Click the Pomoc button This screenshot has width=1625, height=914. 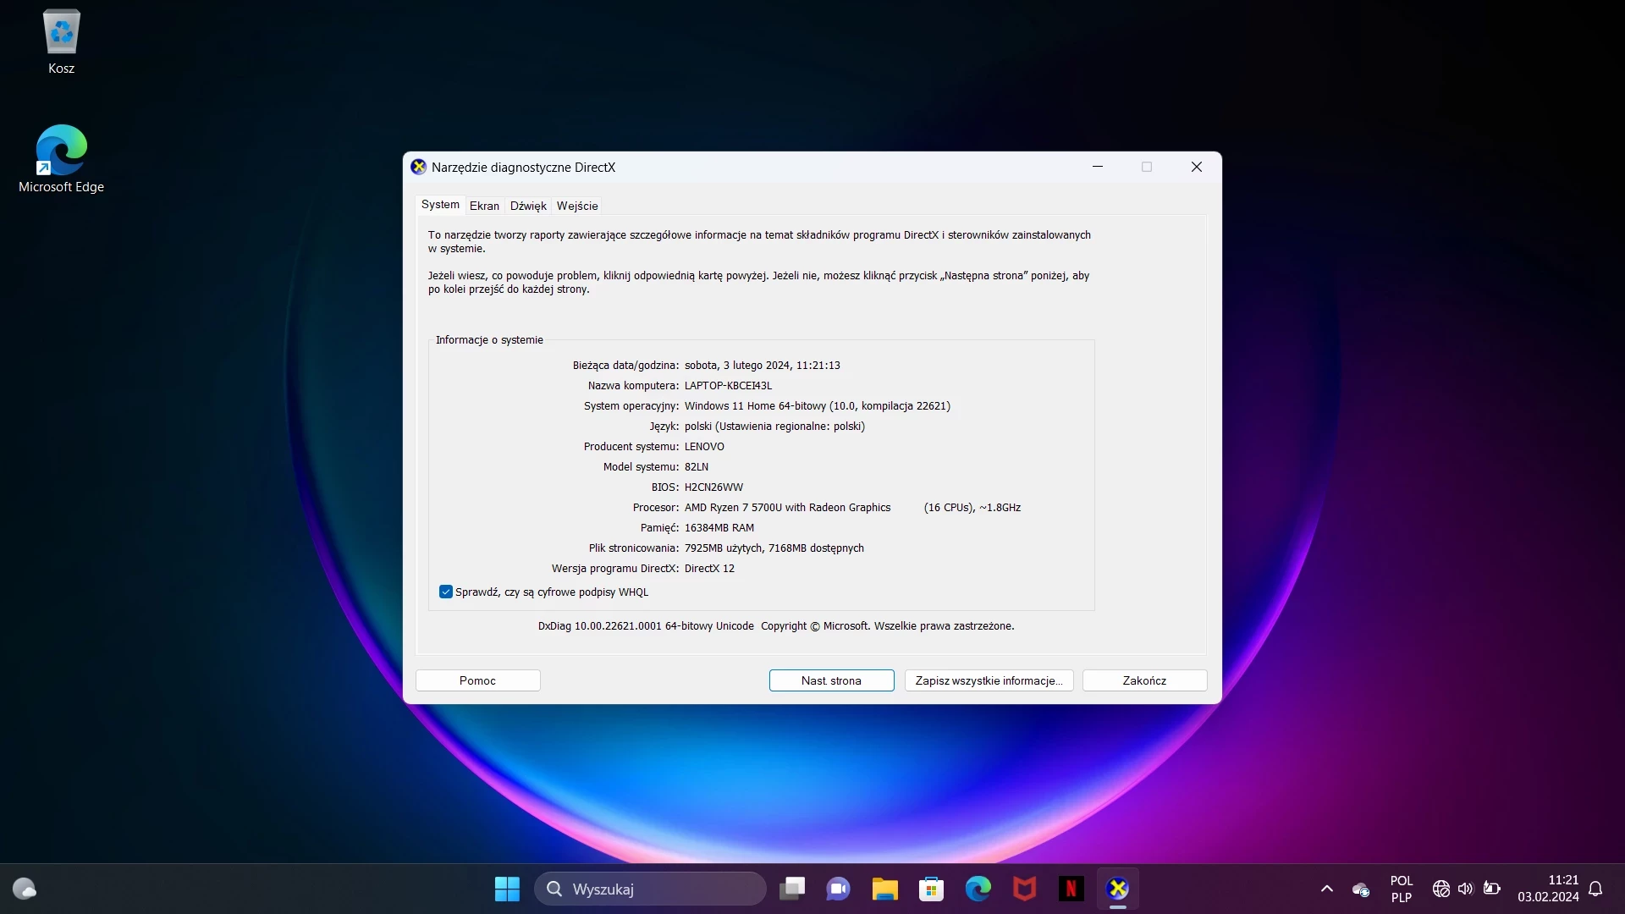(477, 680)
